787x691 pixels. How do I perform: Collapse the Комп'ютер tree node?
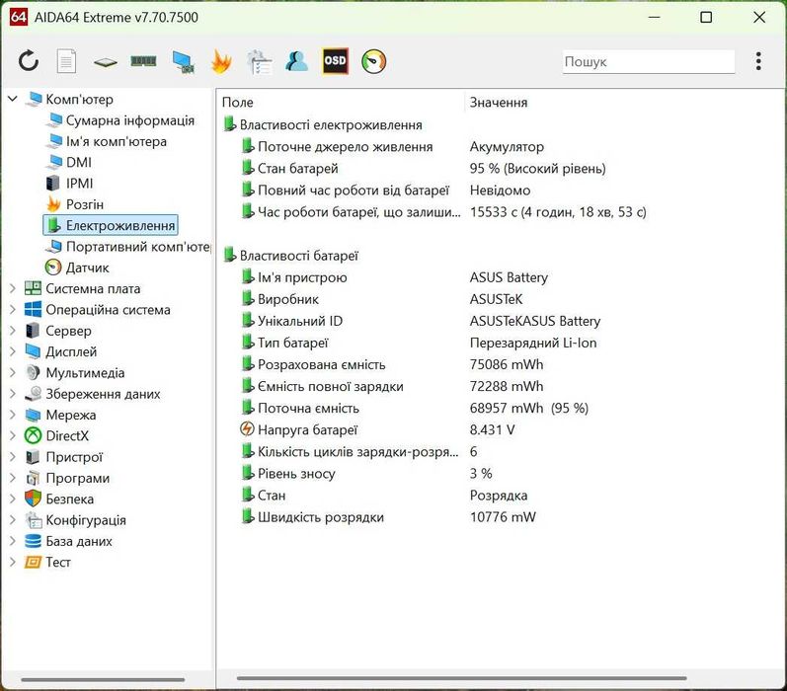click(13, 99)
